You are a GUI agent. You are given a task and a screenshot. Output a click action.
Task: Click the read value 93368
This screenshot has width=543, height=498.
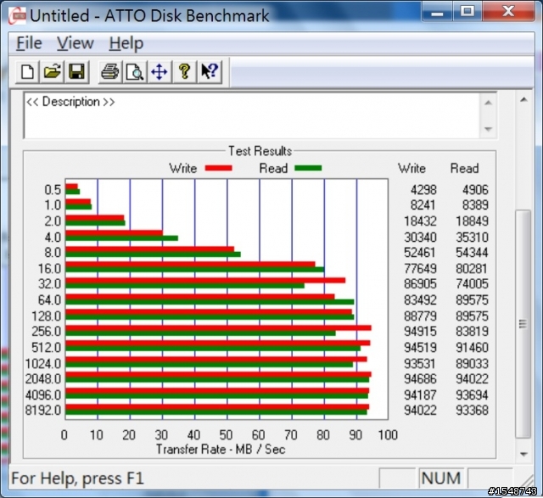point(472,411)
